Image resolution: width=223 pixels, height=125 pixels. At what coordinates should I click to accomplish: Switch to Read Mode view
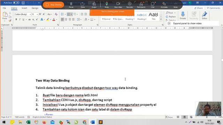178,117
